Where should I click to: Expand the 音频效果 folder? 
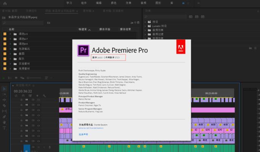(x=145, y=30)
